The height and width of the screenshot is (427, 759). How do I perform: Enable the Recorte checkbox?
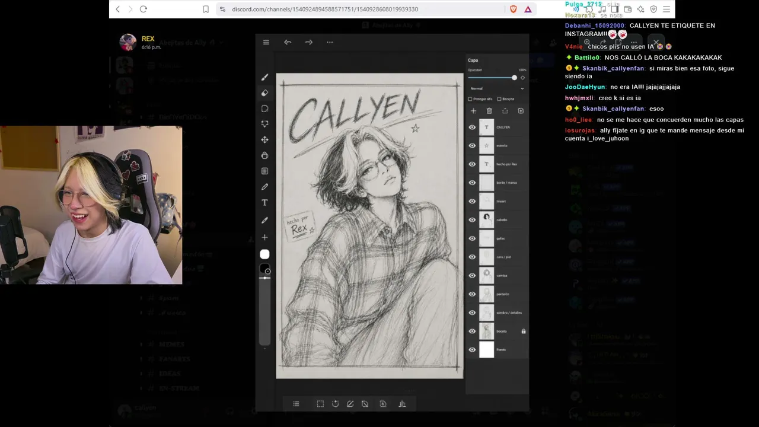point(499,99)
